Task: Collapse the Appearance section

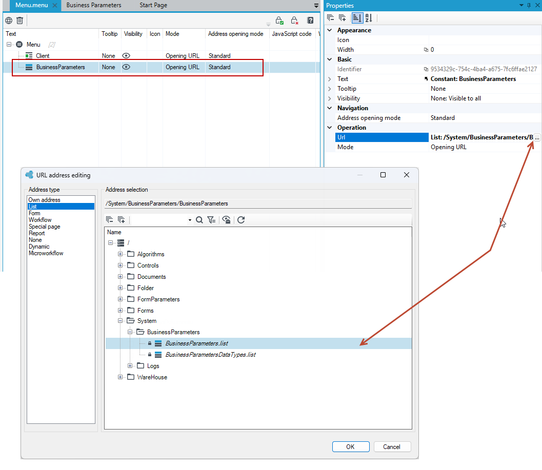Action: point(330,30)
